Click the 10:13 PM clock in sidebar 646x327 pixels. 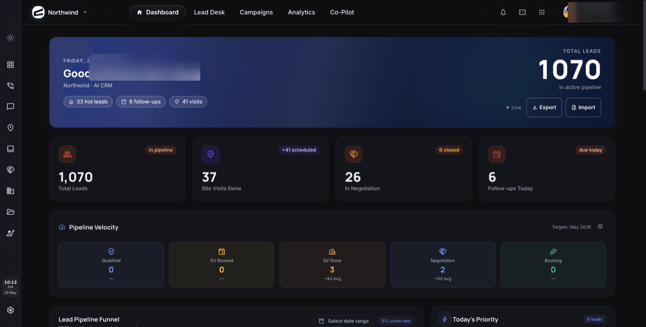click(10, 287)
